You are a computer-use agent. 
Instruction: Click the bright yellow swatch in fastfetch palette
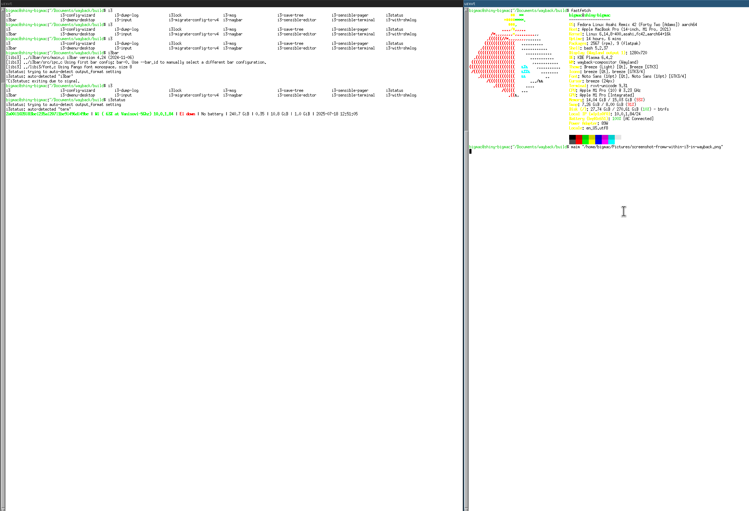tap(592, 142)
